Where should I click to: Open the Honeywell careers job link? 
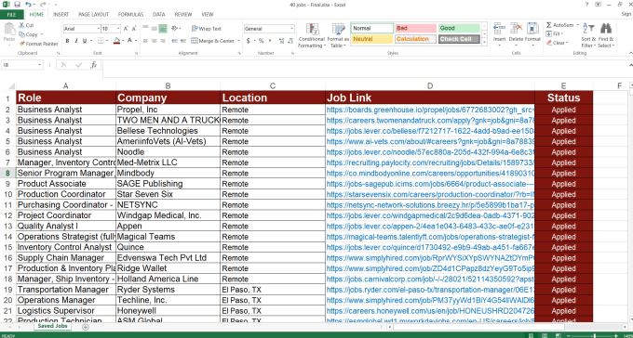point(430,311)
